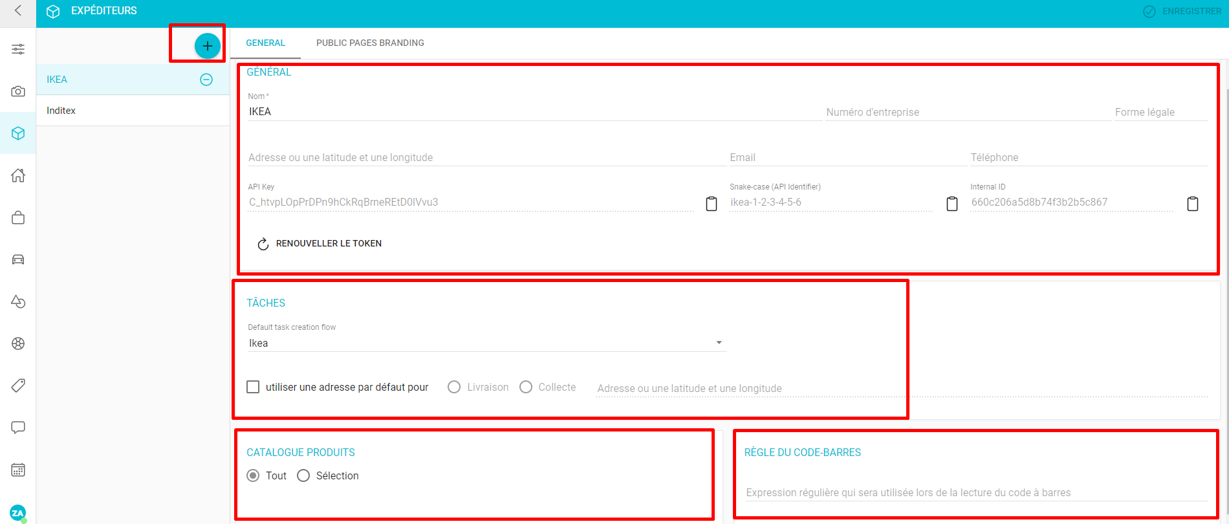Check 'utiliser une adresse par défaut pour'
The image size is (1229, 524).
pos(253,387)
